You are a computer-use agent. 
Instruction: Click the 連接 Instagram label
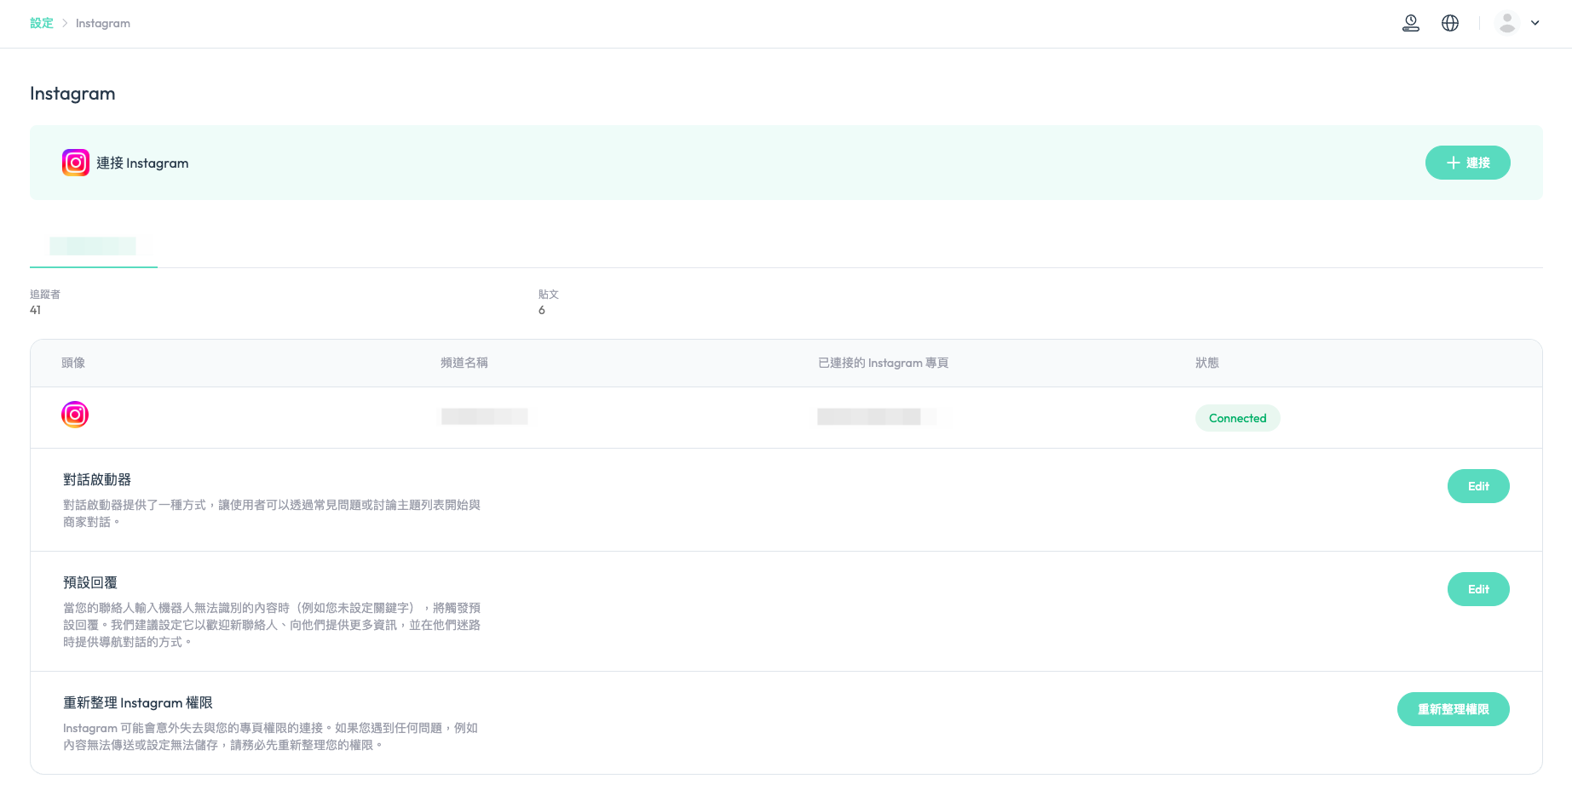(x=142, y=163)
